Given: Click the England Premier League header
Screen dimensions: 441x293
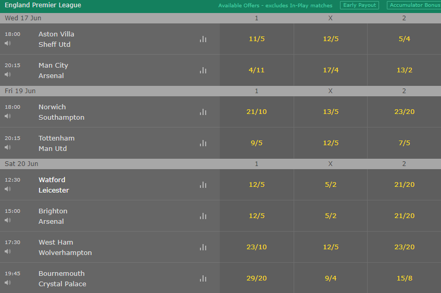Looking at the screenshot, I should click(43, 5).
